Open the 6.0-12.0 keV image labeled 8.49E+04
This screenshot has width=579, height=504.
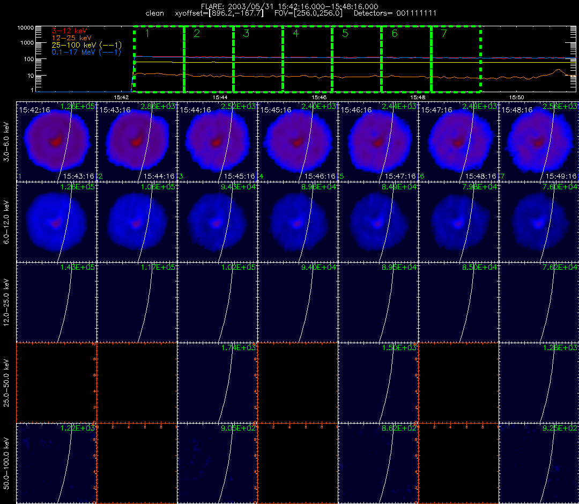[378, 223]
